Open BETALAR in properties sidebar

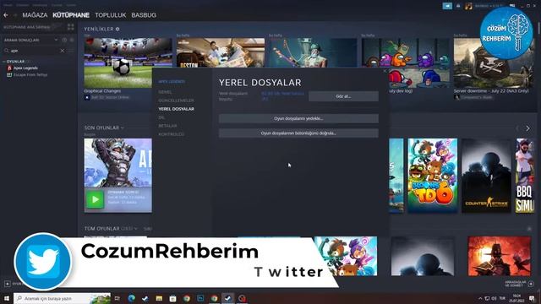[x=167, y=126]
